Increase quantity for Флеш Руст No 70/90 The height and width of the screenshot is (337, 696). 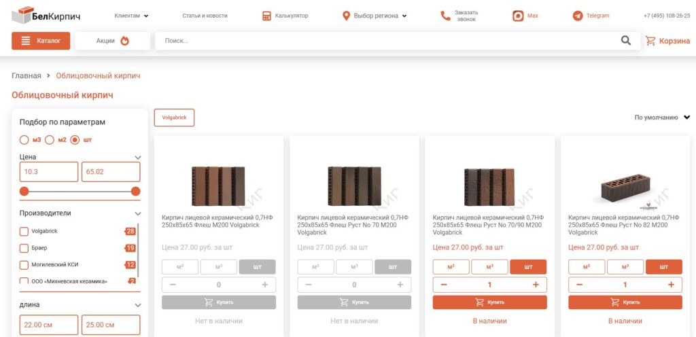pyautogui.click(x=536, y=285)
